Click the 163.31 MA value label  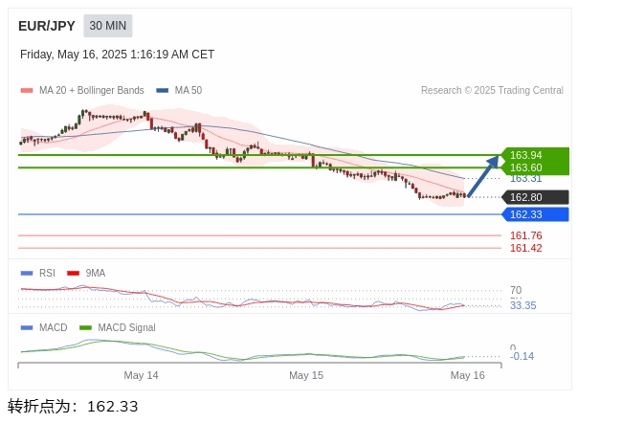[526, 179]
